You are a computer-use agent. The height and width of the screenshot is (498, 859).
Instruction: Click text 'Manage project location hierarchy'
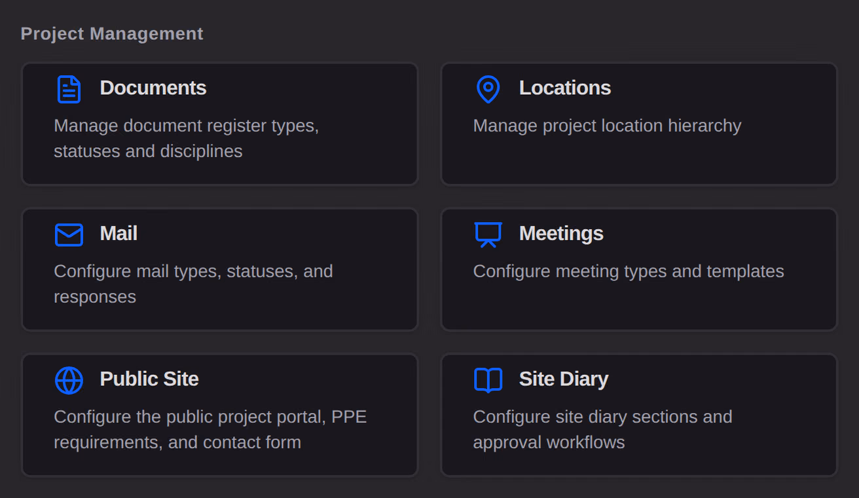(607, 126)
